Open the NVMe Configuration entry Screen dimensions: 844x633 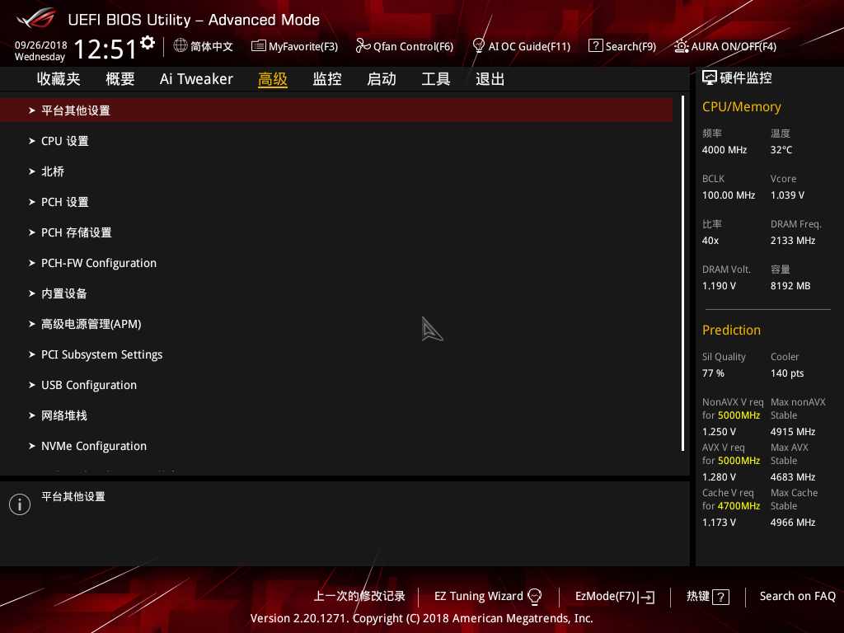click(x=94, y=445)
